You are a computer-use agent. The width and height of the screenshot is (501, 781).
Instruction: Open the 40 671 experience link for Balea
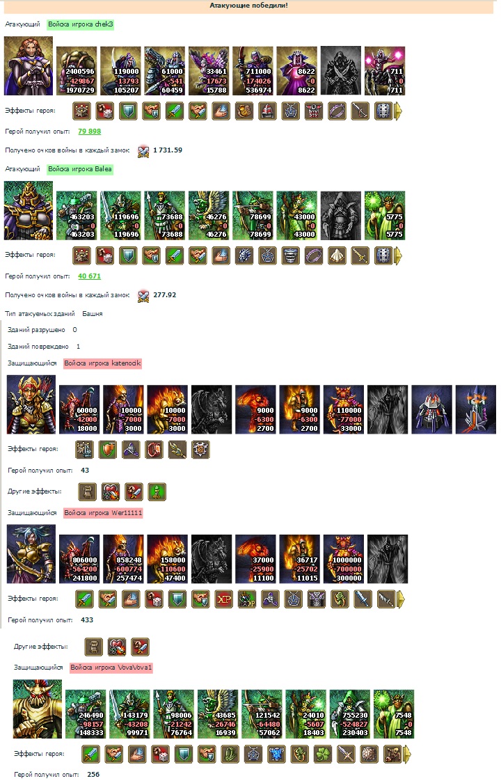[90, 276]
